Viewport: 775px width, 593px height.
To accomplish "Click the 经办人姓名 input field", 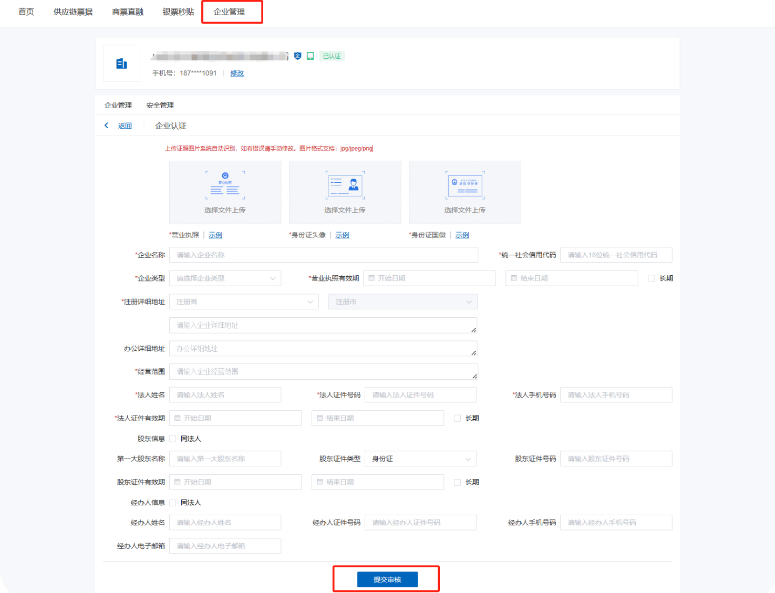I will click(x=225, y=523).
